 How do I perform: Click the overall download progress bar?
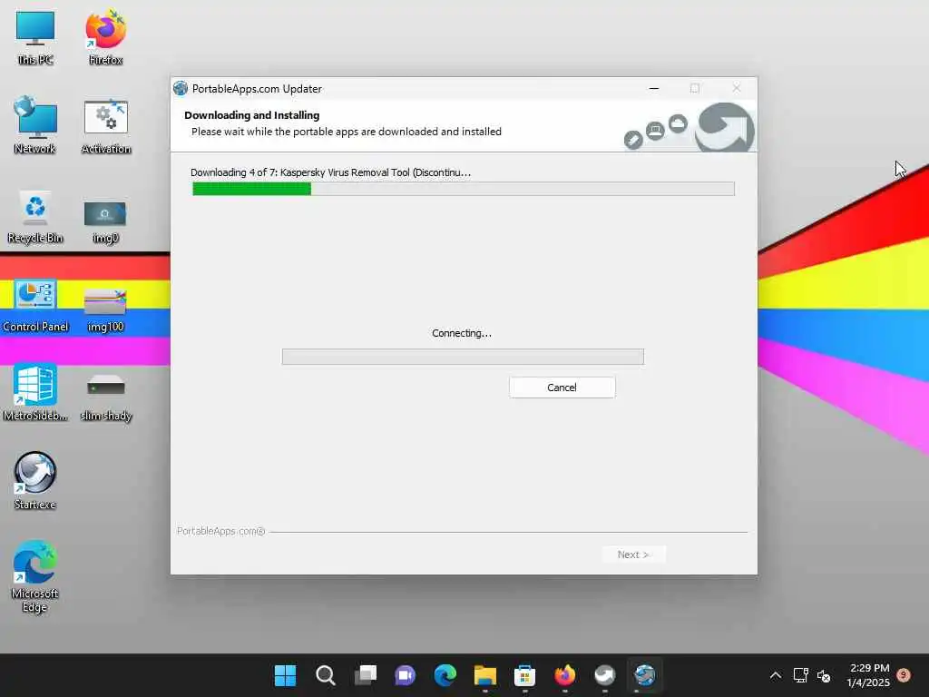click(x=464, y=189)
